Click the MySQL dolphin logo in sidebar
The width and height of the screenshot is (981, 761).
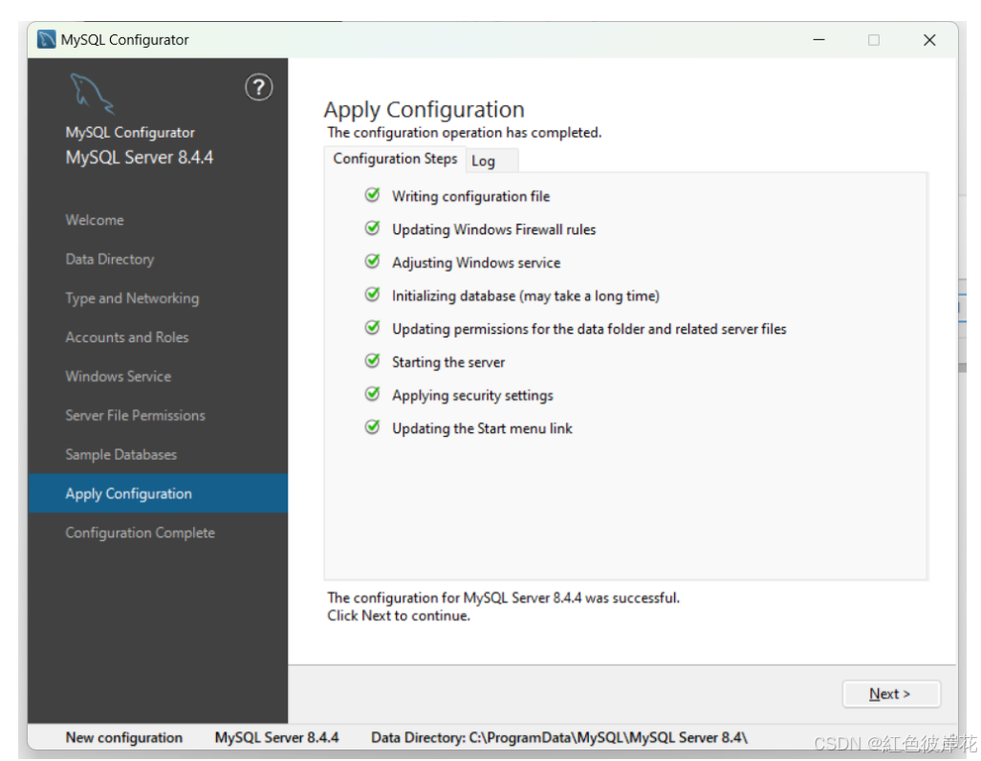click(x=92, y=94)
